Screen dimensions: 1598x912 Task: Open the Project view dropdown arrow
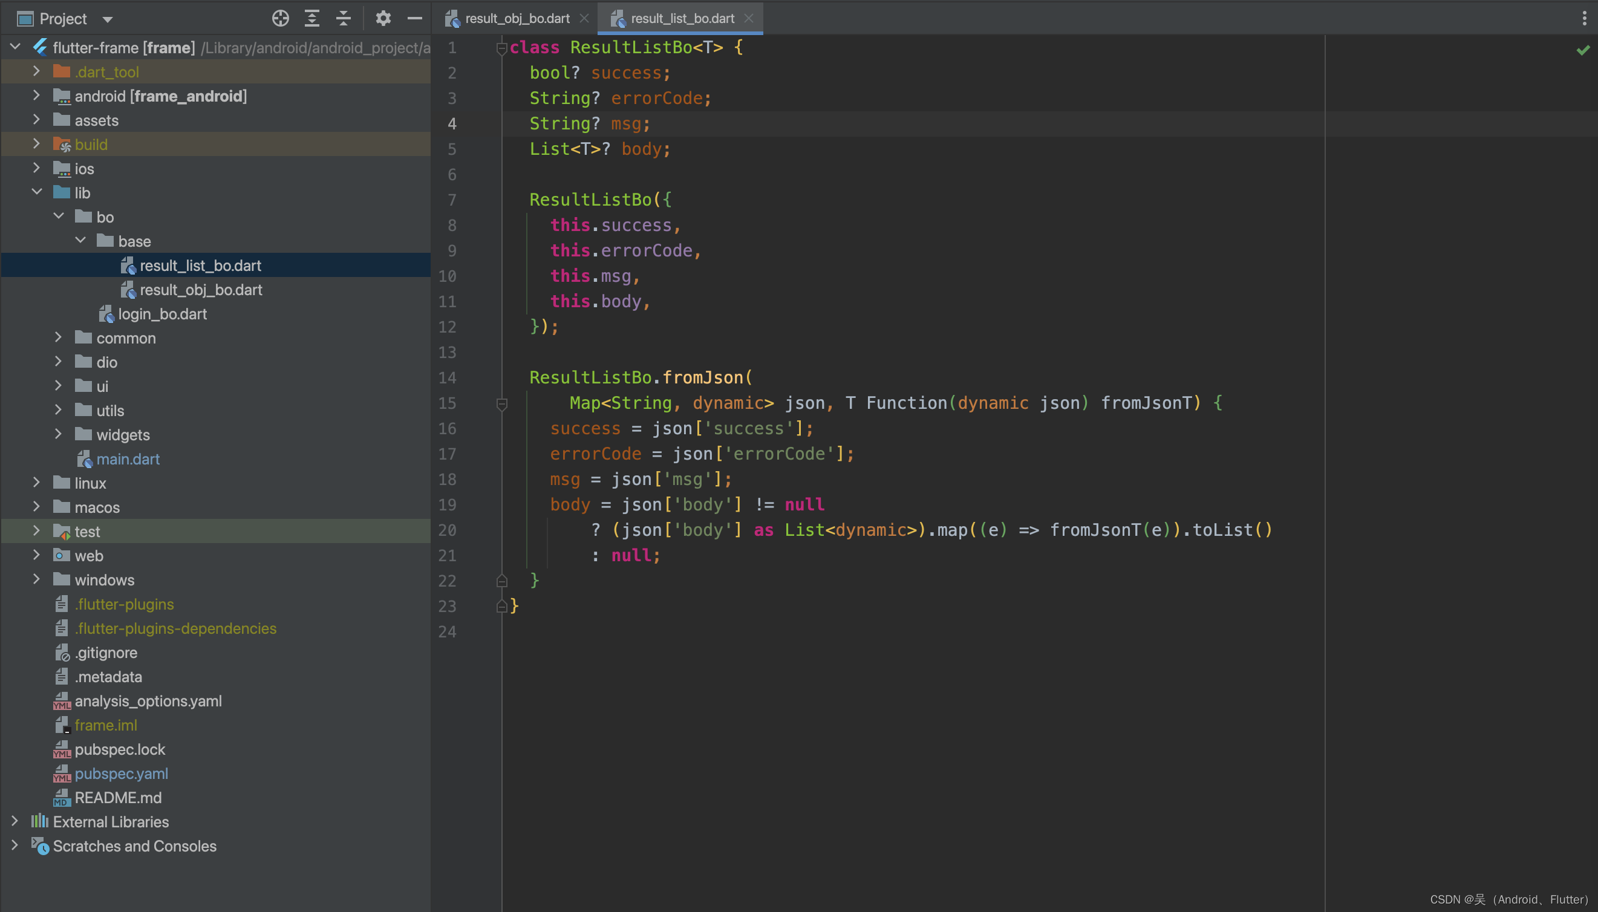107,19
